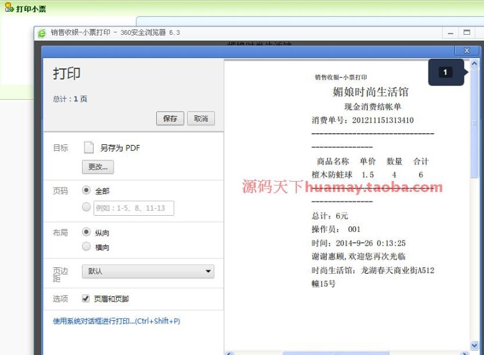Minimize the 360 browser window

tap(450, 33)
